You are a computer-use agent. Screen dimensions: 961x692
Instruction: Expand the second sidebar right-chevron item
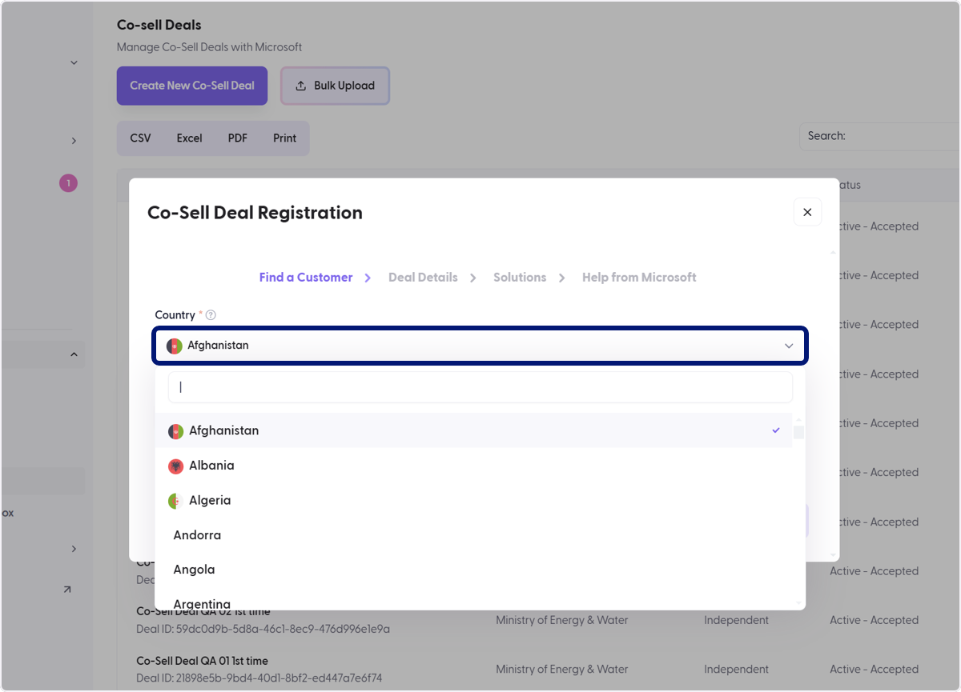tap(74, 141)
